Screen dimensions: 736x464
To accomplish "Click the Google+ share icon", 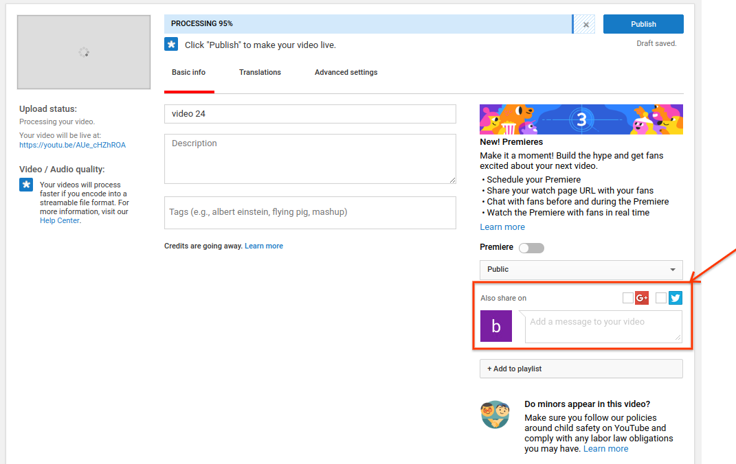I will tap(642, 298).
